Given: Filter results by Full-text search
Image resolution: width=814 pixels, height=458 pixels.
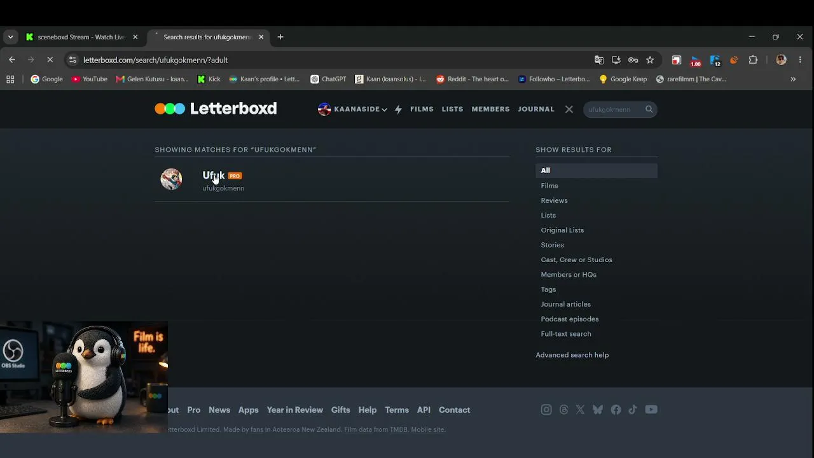Looking at the screenshot, I should 566,334.
